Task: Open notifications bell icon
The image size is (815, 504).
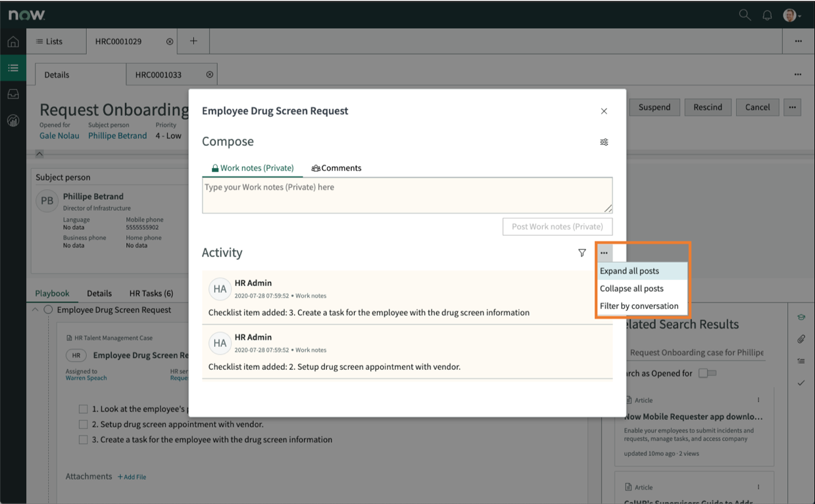Action: pyautogui.click(x=767, y=15)
